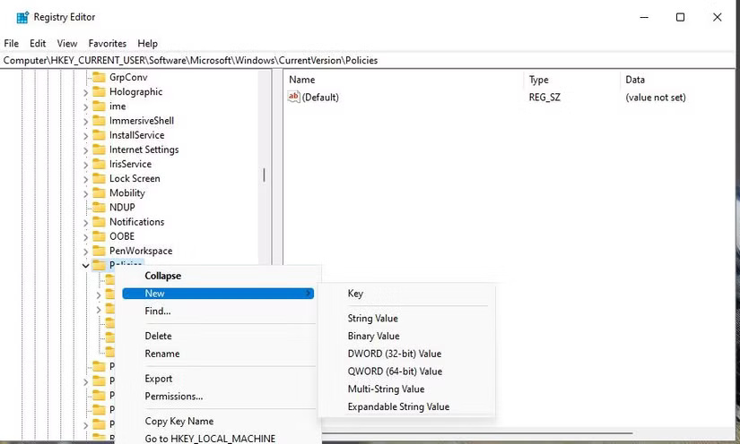Screen dimensions: 740x444
Task: Click the OOBE folder icon
Action: (99, 236)
